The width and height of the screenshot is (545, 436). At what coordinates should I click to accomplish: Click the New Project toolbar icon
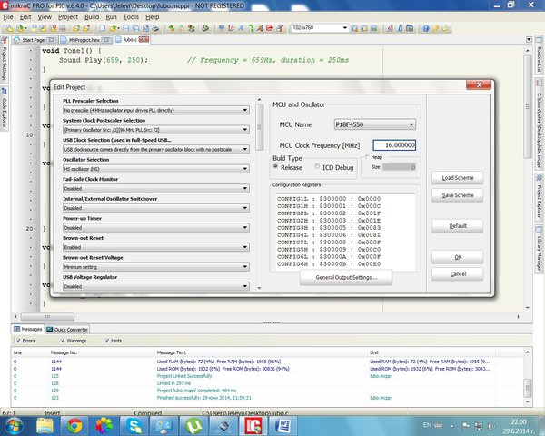coord(9,28)
